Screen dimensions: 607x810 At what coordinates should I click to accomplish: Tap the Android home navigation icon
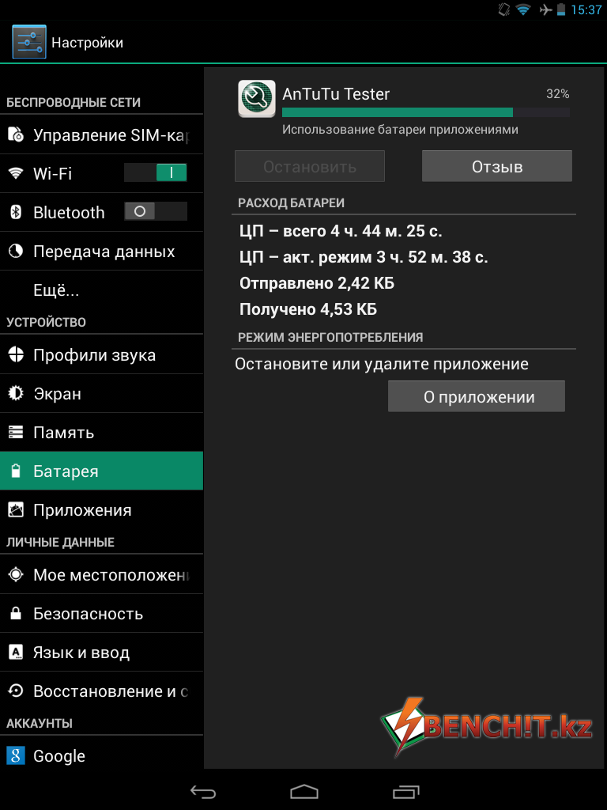point(304,791)
